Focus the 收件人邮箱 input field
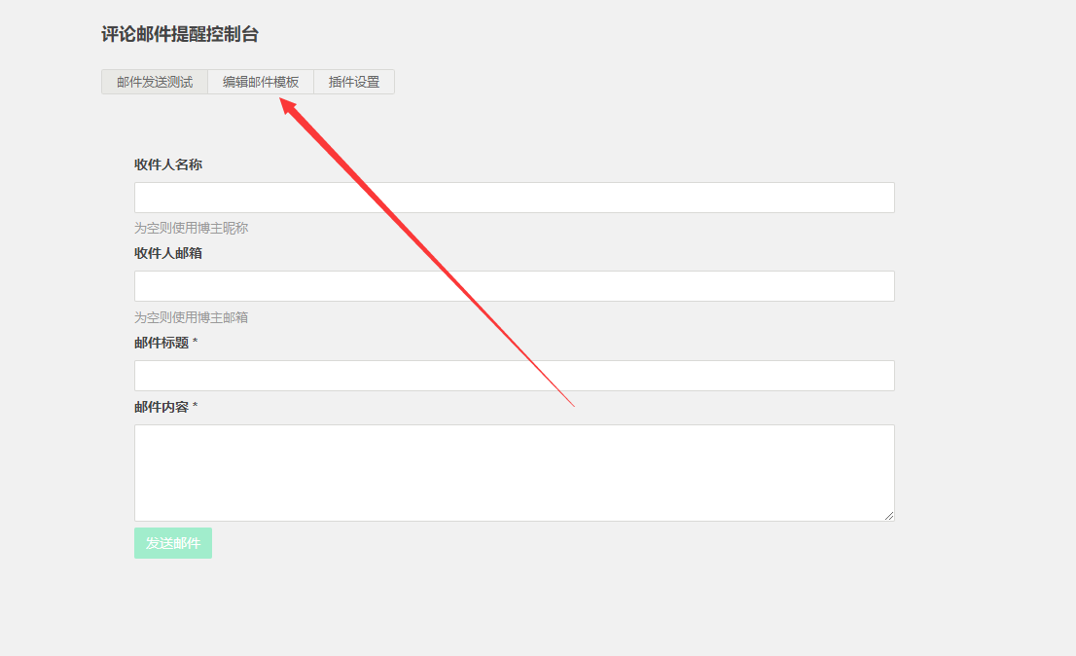Viewport: 1076px width, 656px height. tap(514, 285)
